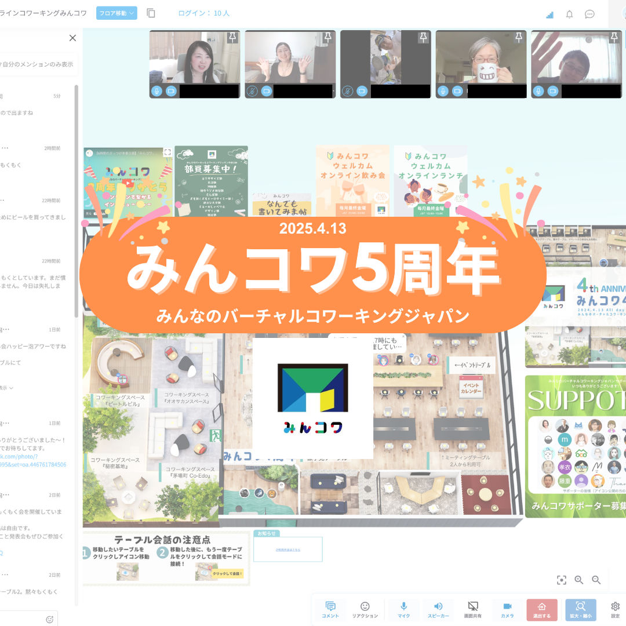Image resolution: width=626 pixels, height=626 pixels.
Task: Toggle camera on smiley mug person's tile
Action: [457, 91]
